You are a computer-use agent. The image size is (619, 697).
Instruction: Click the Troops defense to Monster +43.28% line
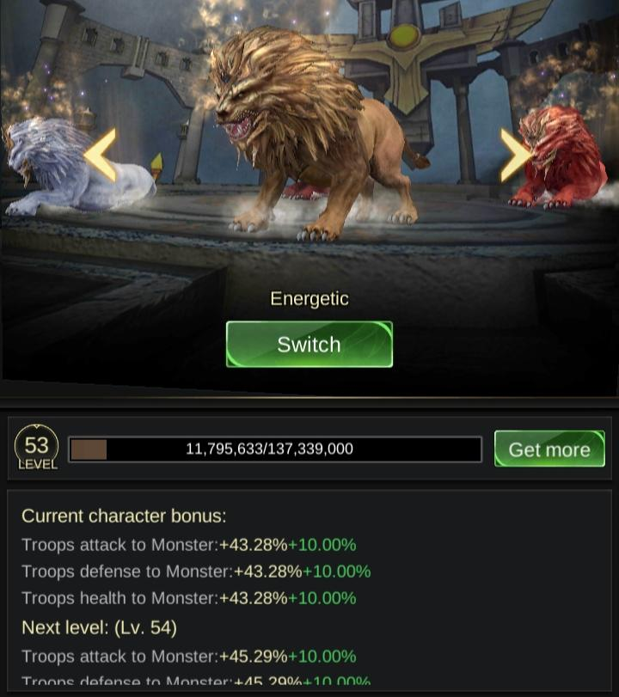[196, 572]
